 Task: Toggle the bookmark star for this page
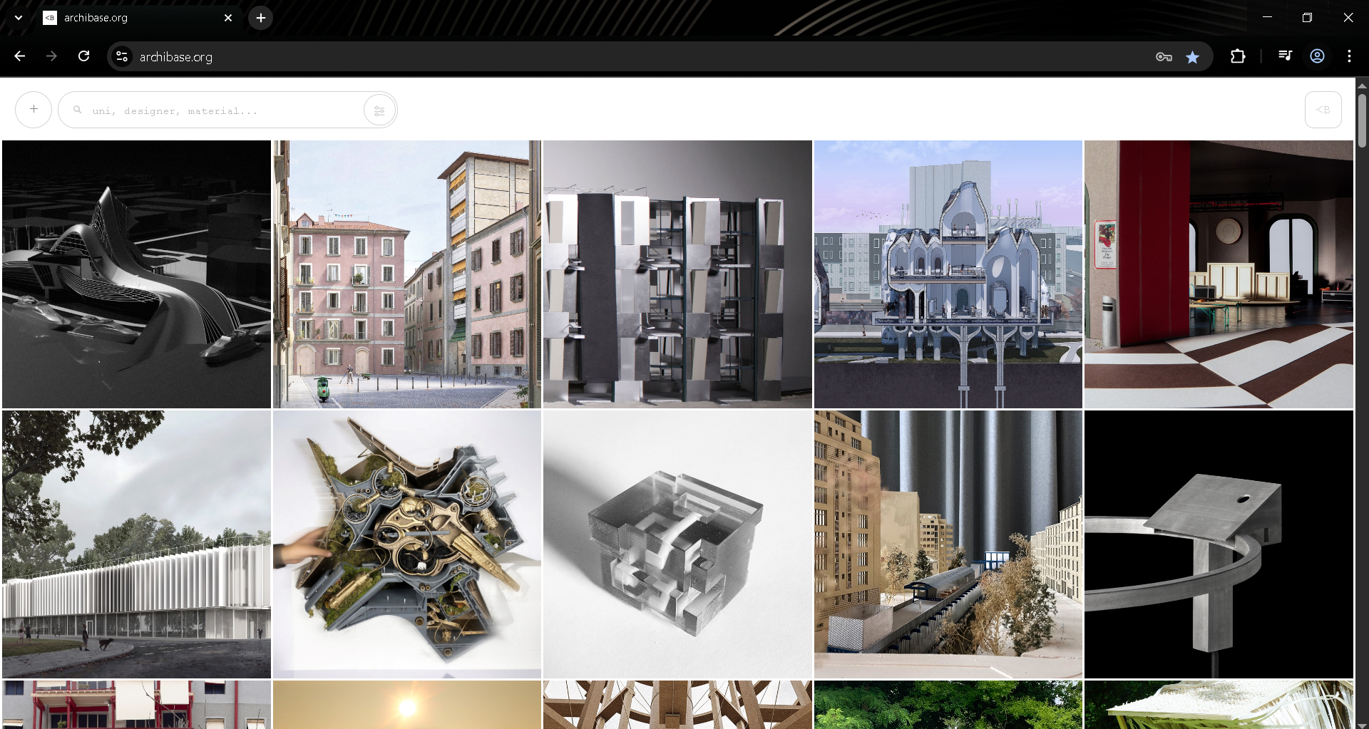click(1192, 57)
